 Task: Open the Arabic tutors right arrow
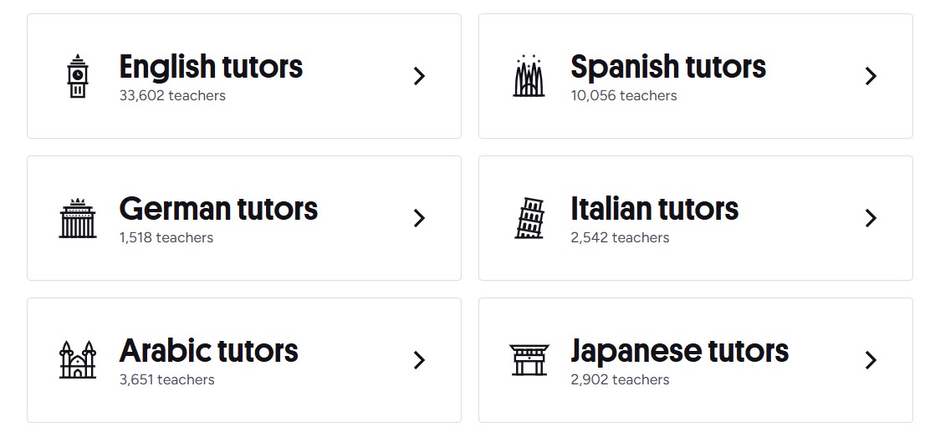click(420, 360)
